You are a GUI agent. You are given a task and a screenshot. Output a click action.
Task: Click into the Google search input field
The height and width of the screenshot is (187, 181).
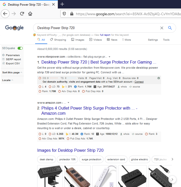(x=96, y=28)
